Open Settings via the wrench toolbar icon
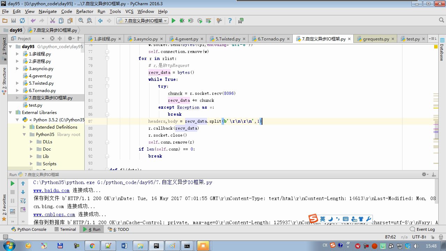Viewport: 446px width, 251px height. click(219, 21)
